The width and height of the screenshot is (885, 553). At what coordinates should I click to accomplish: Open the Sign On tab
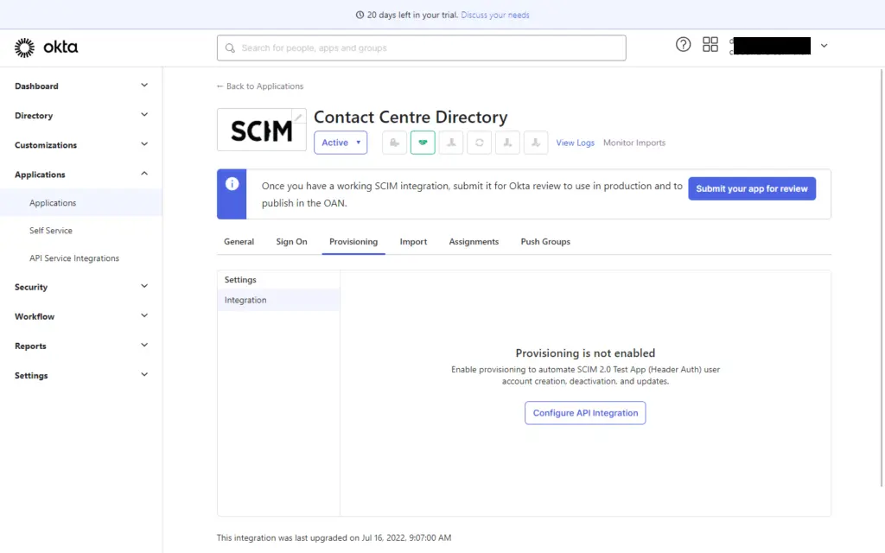pos(291,242)
